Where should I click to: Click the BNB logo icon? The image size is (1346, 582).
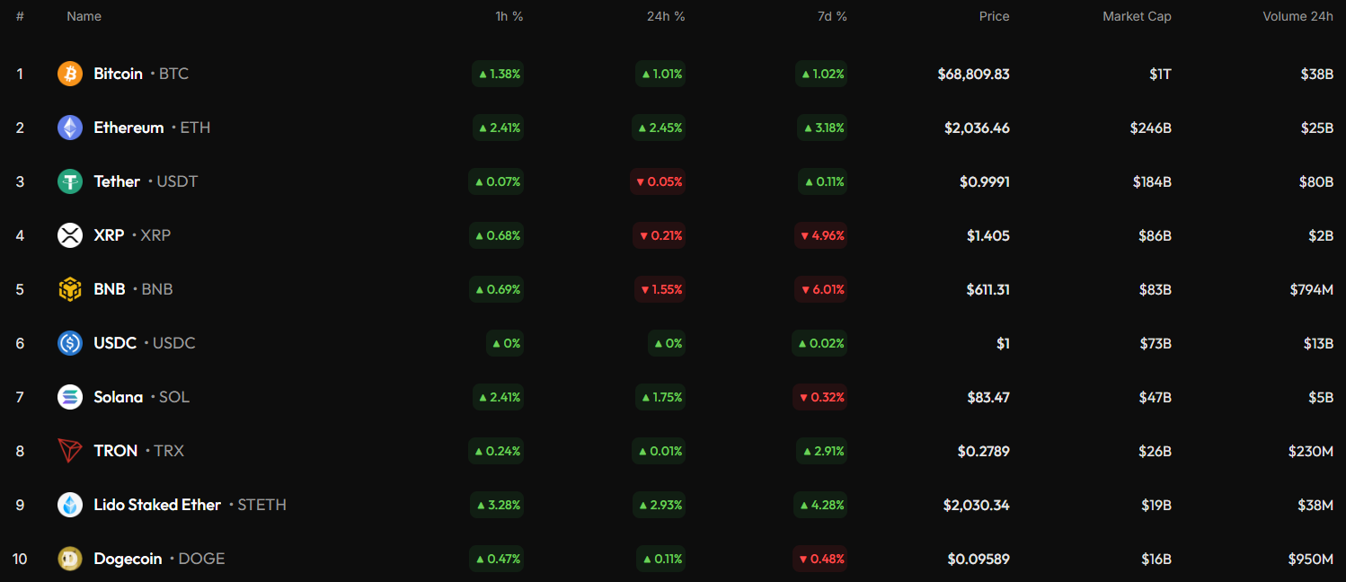[70, 289]
